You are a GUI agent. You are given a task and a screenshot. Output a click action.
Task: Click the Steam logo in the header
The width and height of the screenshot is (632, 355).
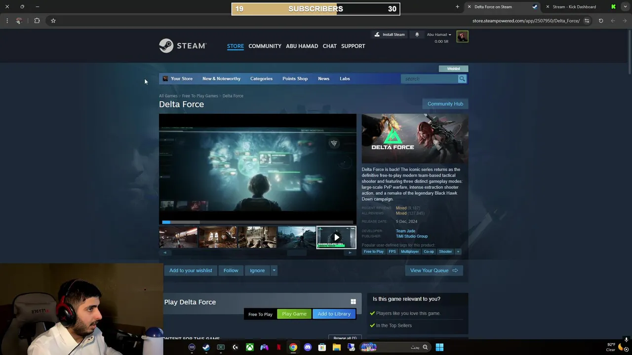(x=182, y=46)
